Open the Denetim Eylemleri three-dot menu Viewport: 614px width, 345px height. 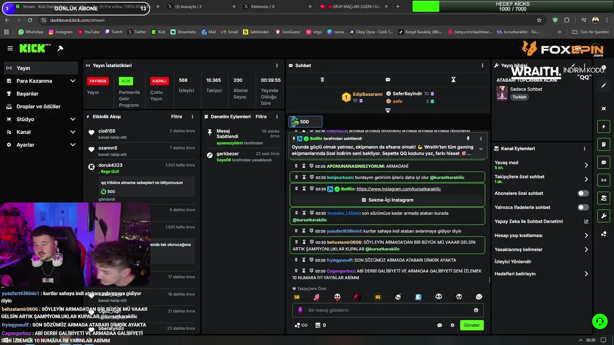(277, 116)
